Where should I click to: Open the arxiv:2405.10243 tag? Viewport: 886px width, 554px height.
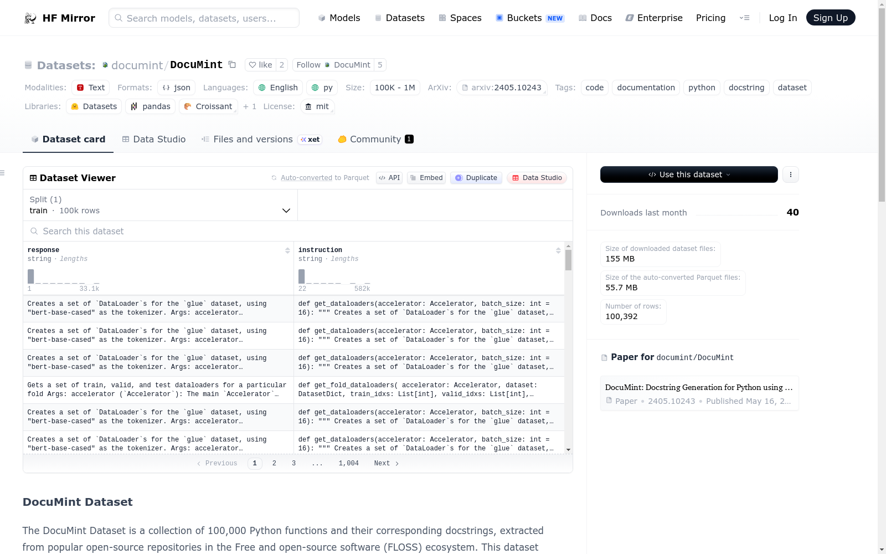pyautogui.click(x=502, y=88)
